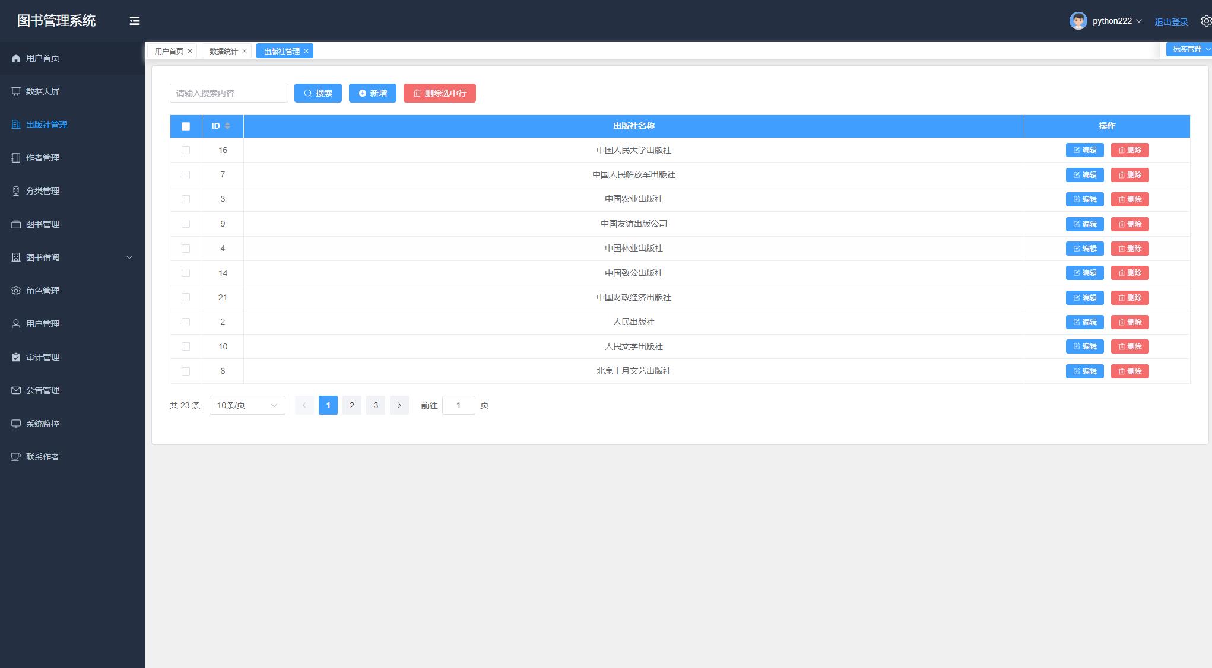
Task: Collapse sidebar with hamburger menu icon
Action: tap(135, 21)
